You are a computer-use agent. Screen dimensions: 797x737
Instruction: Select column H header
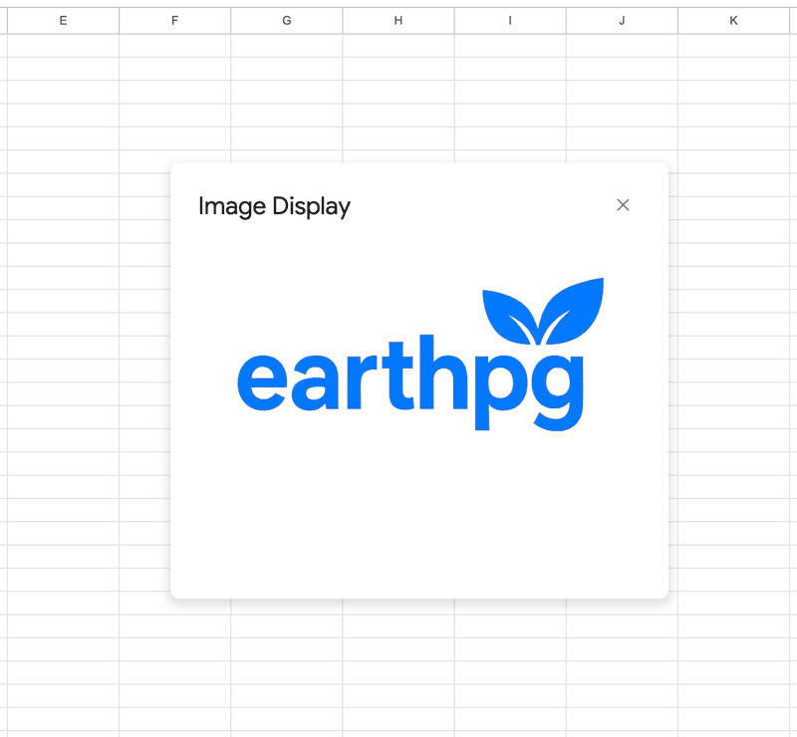tap(398, 21)
